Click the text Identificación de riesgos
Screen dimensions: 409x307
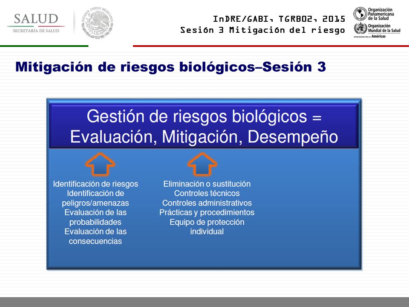pos(95,184)
